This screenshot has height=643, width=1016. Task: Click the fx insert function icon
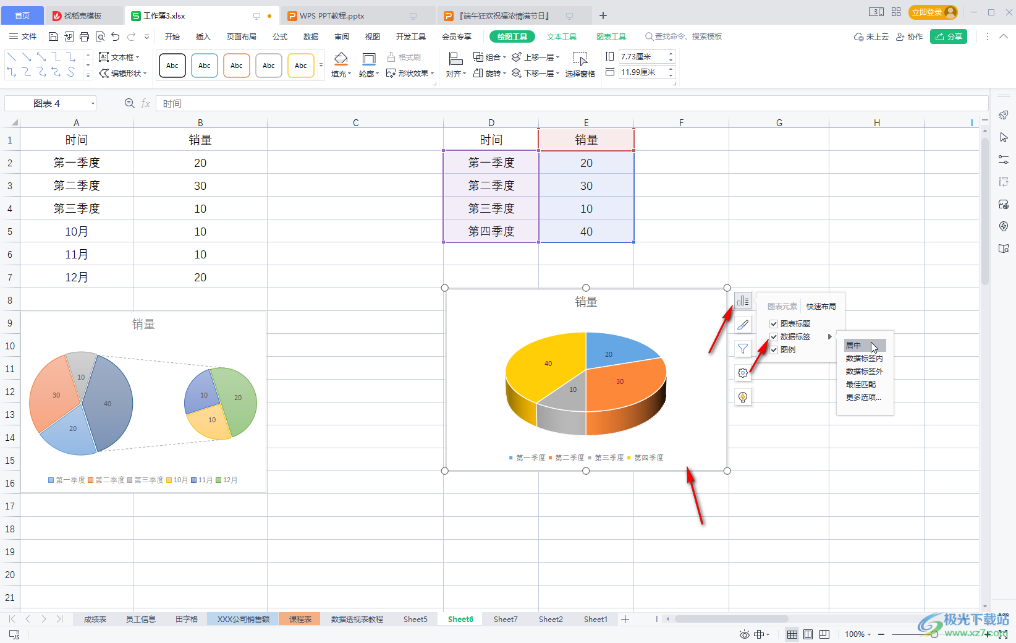(145, 103)
